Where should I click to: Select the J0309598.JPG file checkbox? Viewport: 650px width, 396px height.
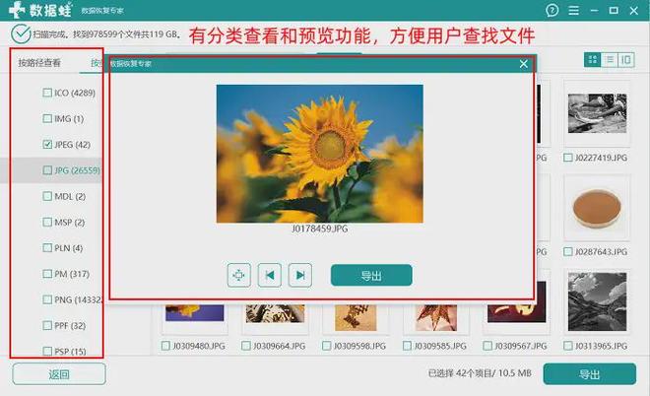point(326,346)
